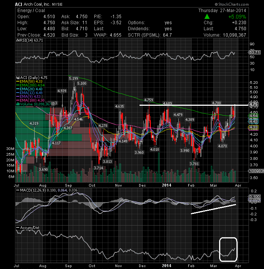The image size is (264, 269).
Task: Click the EMA(13) 4.49 legend entry
Action: coord(29,93)
